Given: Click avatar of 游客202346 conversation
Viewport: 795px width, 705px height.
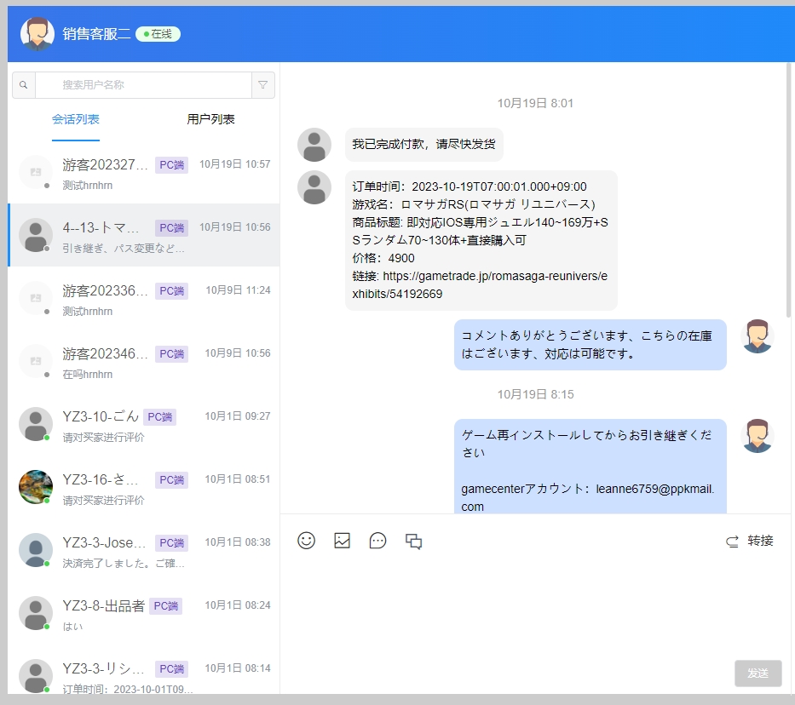Looking at the screenshot, I should coord(36,361).
